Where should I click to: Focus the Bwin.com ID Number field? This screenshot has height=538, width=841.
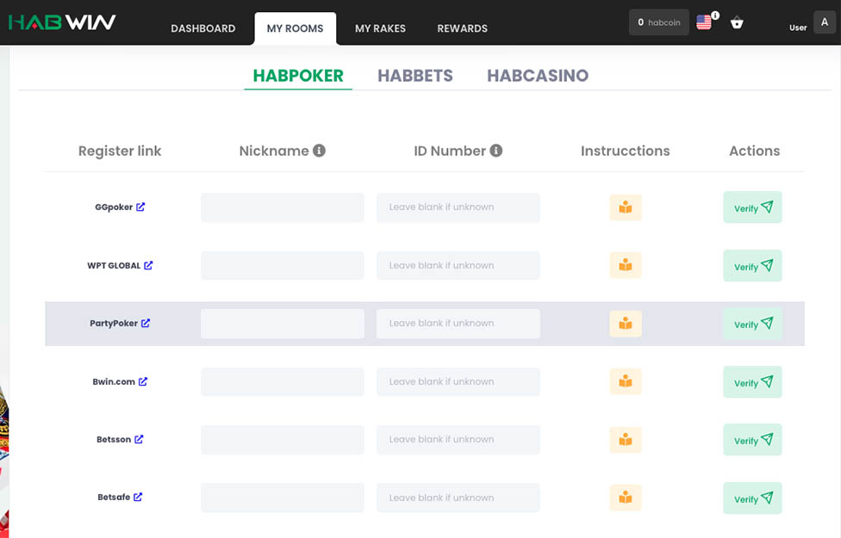pyautogui.click(x=458, y=381)
